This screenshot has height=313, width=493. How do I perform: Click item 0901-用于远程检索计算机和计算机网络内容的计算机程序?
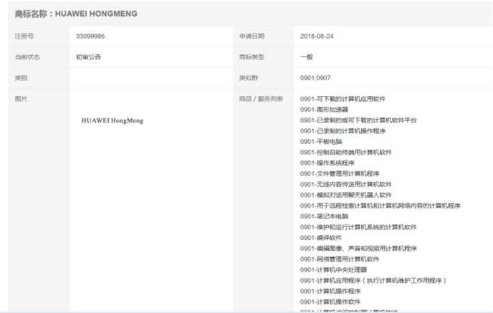coord(380,206)
